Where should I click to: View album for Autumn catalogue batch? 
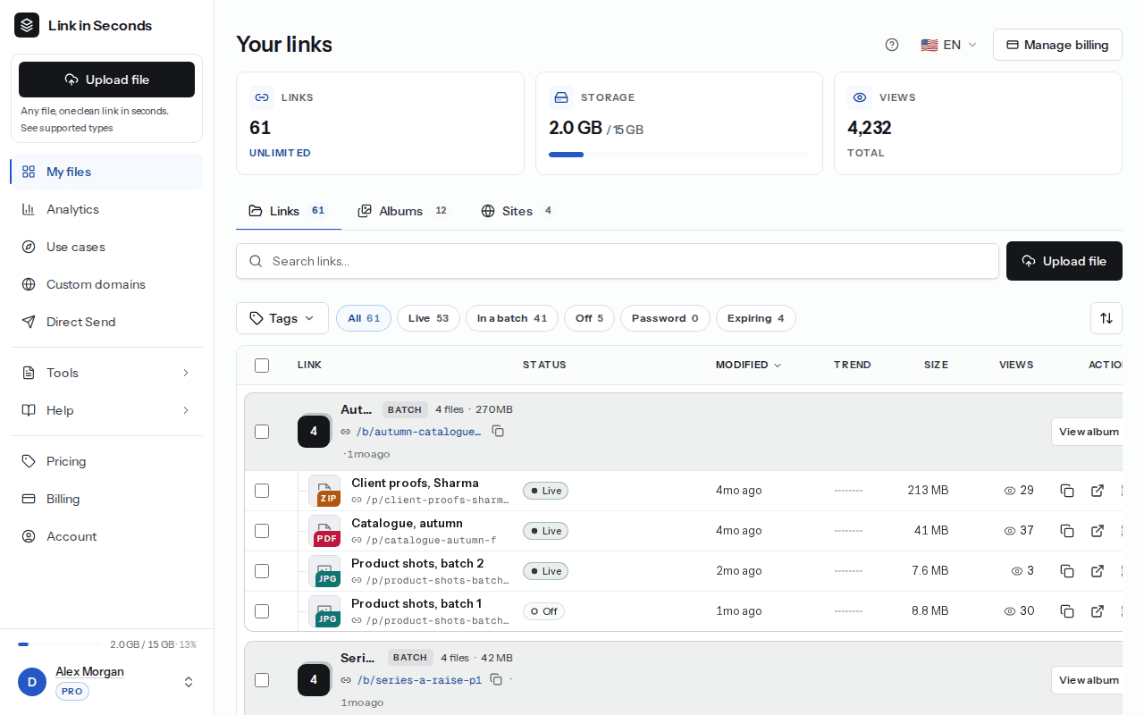(x=1089, y=432)
